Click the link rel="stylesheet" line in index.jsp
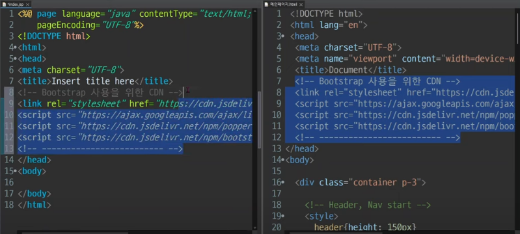Image resolution: width=520 pixels, height=234 pixels. coord(135,104)
